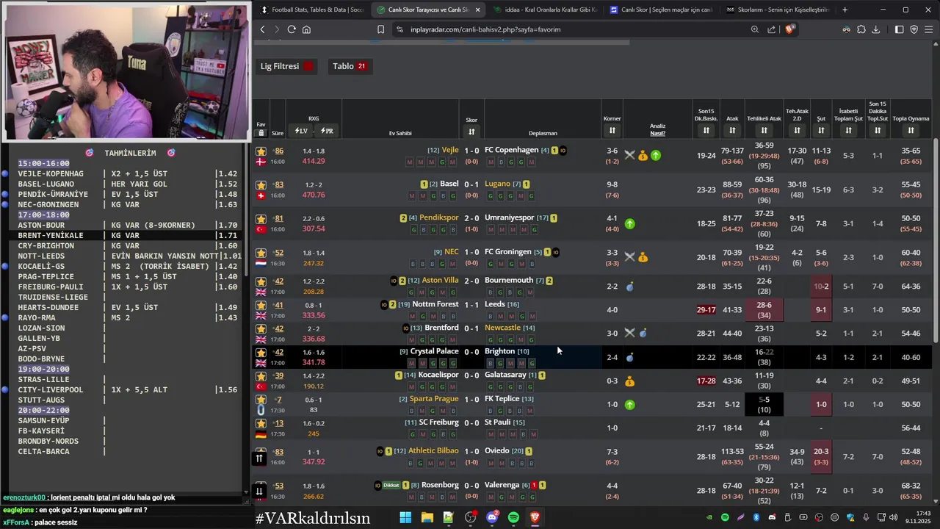This screenshot has height=529, width=940.
Task: Sort by the Korner column arrows
Action: [612, 131]
